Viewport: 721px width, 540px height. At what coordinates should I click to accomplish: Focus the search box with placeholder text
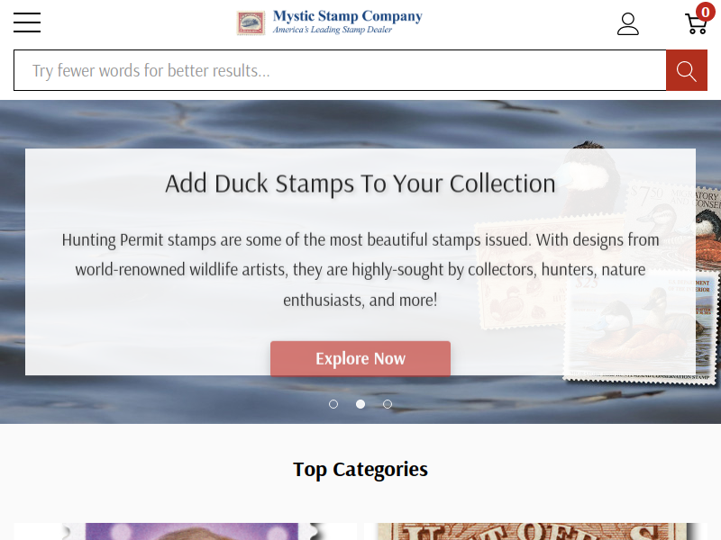(340, 70)
